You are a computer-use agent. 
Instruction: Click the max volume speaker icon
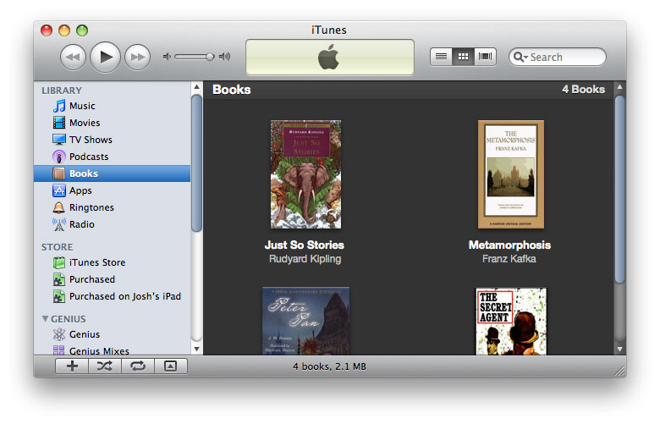(225, 57)
